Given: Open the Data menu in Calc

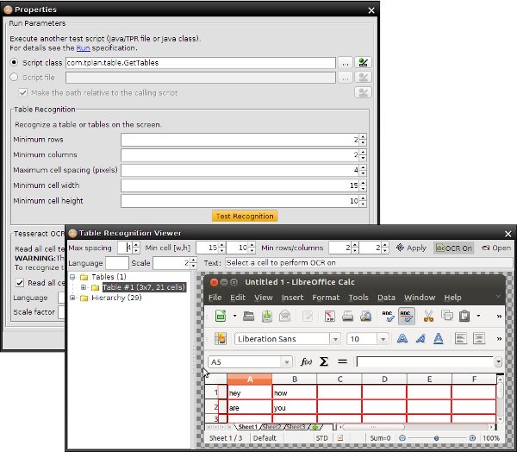Looking at the screenshot, I should click(x=386, y=298).
